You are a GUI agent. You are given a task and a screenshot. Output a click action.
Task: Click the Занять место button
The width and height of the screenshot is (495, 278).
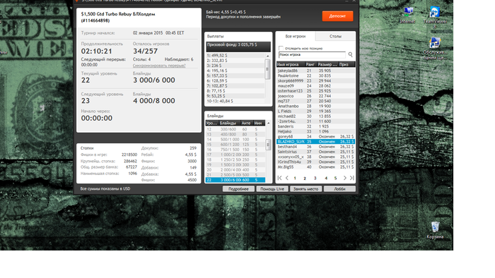point(306,189)
